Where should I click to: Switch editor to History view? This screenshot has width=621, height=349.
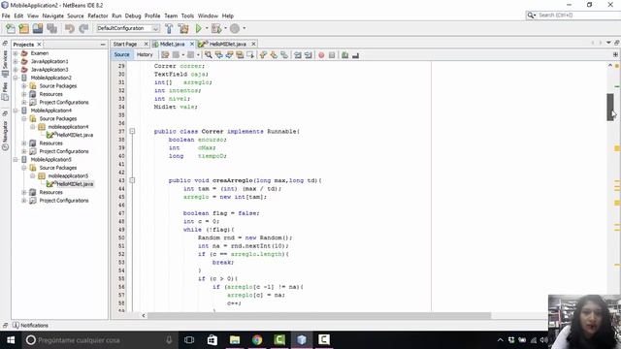(x=145, y=54)
